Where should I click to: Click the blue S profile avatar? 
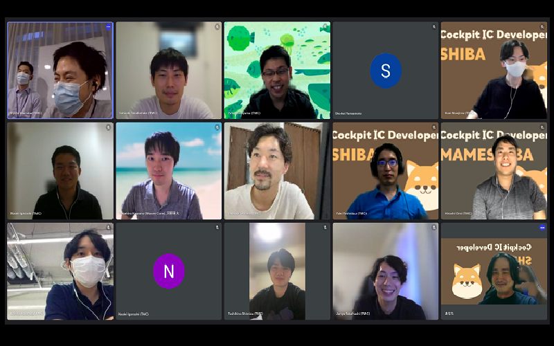385,71
